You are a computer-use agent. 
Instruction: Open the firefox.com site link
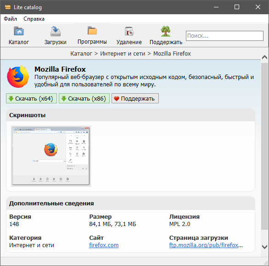pos(104,245)
